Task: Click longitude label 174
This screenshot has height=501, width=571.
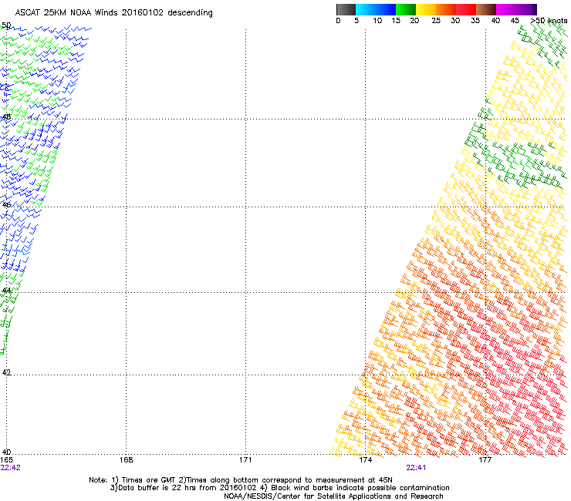Action: [x=365, y=460]
